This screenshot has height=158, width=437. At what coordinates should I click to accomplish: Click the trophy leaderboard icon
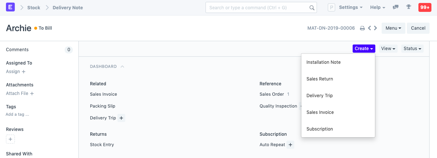[x=408, y=7]
